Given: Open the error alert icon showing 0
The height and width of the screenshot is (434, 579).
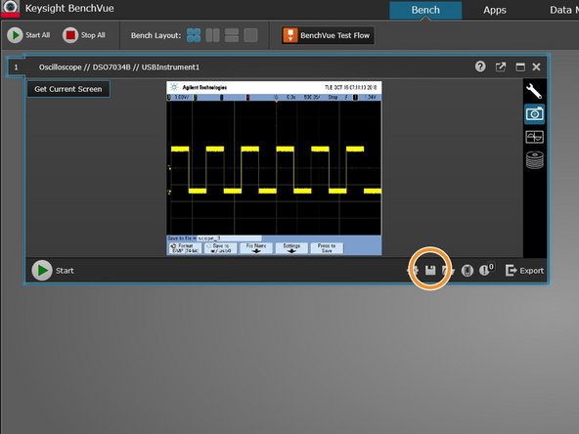Looking at the screenshot, I should tap(486, 270).
